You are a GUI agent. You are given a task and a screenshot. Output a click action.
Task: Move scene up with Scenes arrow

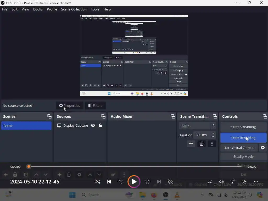pos(36,175)
